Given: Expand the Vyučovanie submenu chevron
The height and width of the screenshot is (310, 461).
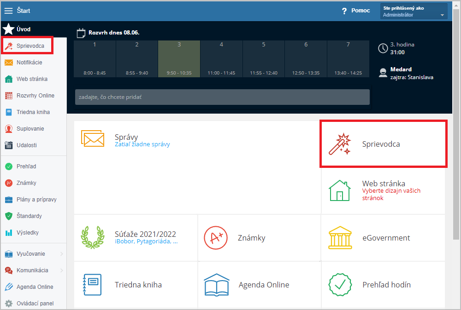Looking at the screenshot, I should [x=61, y=254].
